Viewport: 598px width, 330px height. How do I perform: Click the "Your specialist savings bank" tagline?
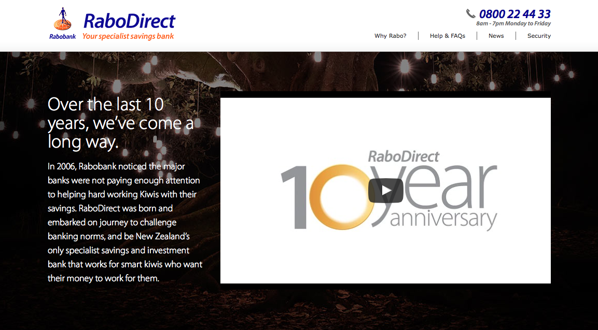(128, 36)
